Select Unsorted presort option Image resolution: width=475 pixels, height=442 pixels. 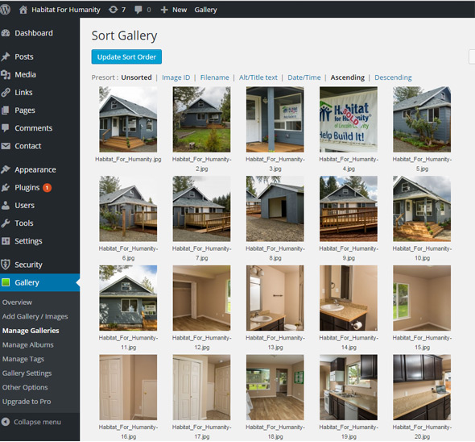[x=136, y=77]
